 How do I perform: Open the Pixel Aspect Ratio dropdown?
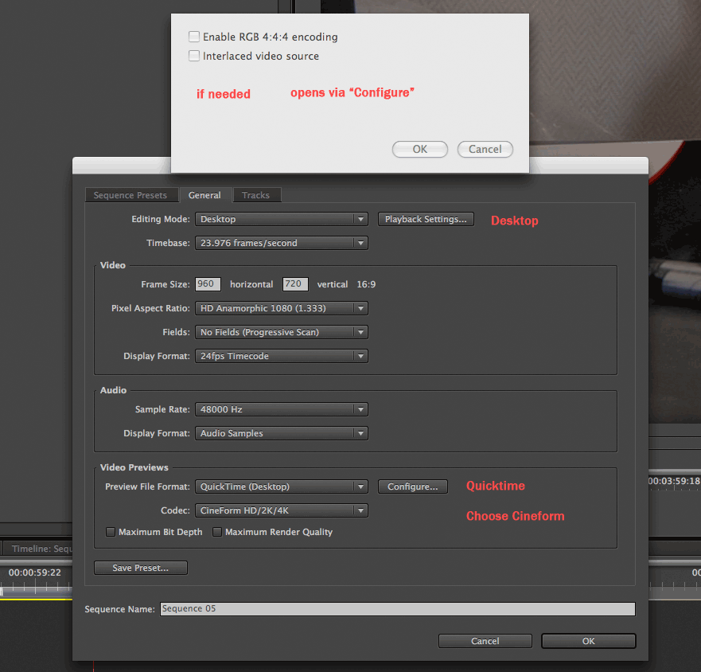(x=281, y=308)
